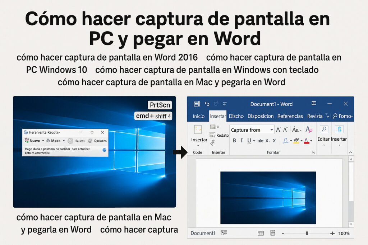This screenshot has width=368, height=245.
Task: Expand the Editar dropdown arrow
Action: click(324, 145)
